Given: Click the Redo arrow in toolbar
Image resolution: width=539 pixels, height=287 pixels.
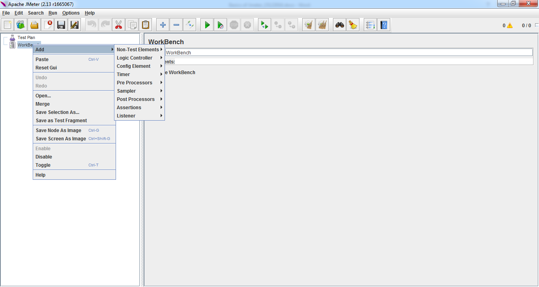Looking at the screenshot, I should pyautogui.click(x=105, y=25).
